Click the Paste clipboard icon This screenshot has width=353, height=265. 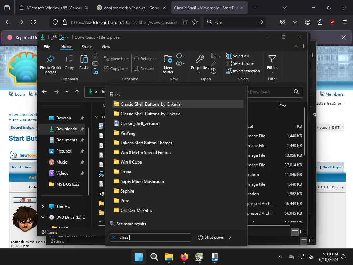coord(84,59)
